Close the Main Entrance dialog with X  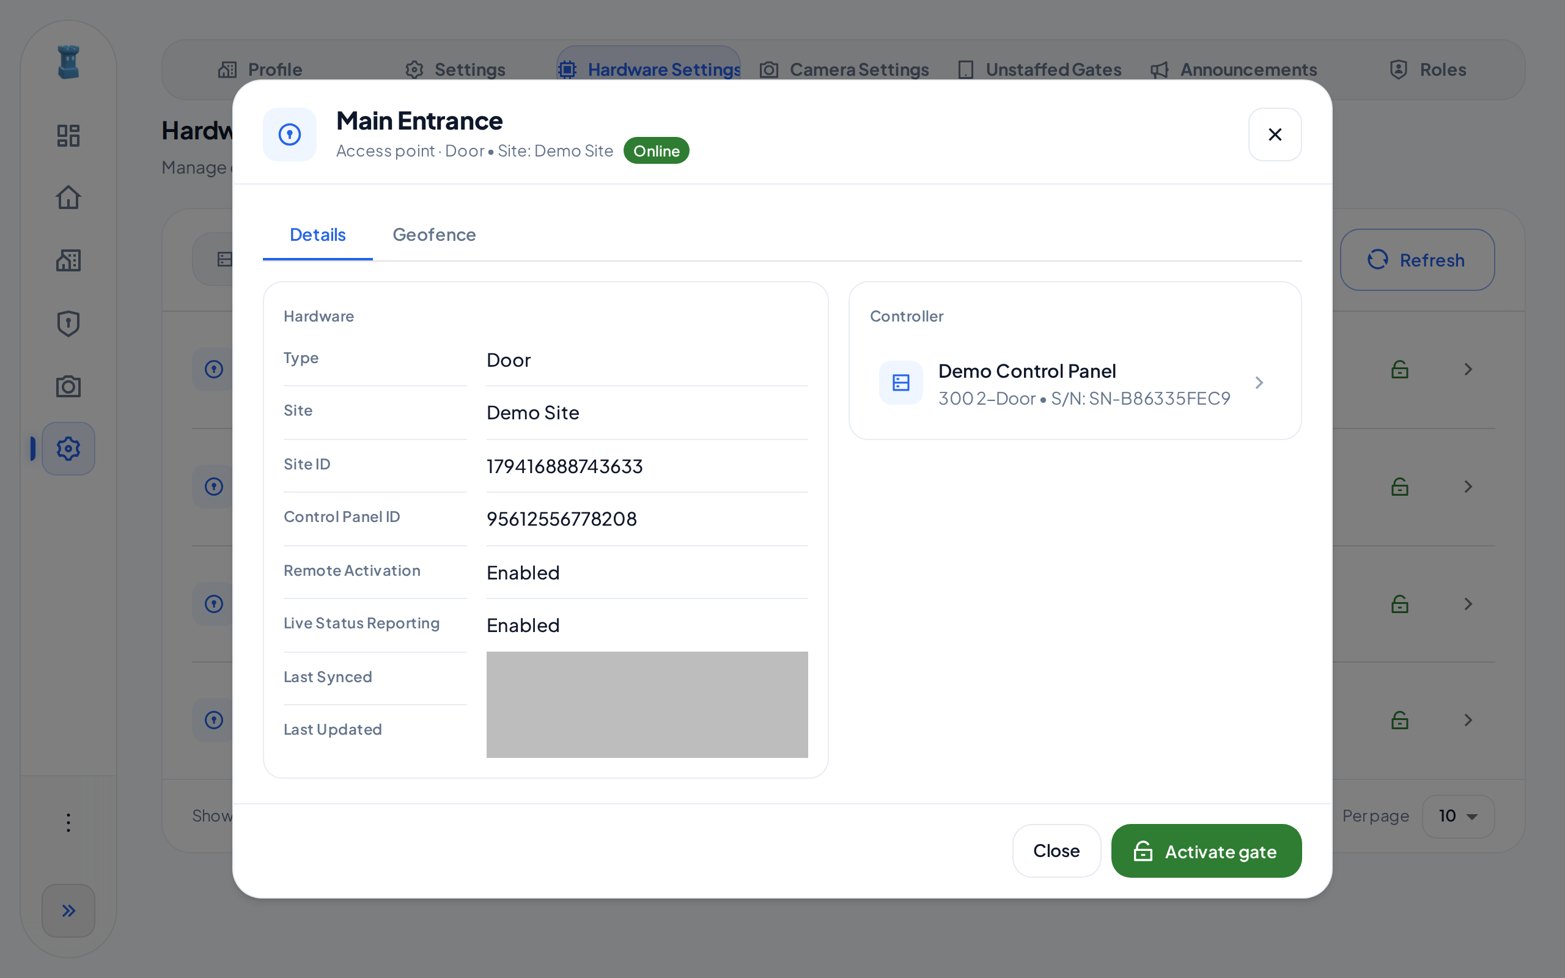click(x=1275, y=134)
